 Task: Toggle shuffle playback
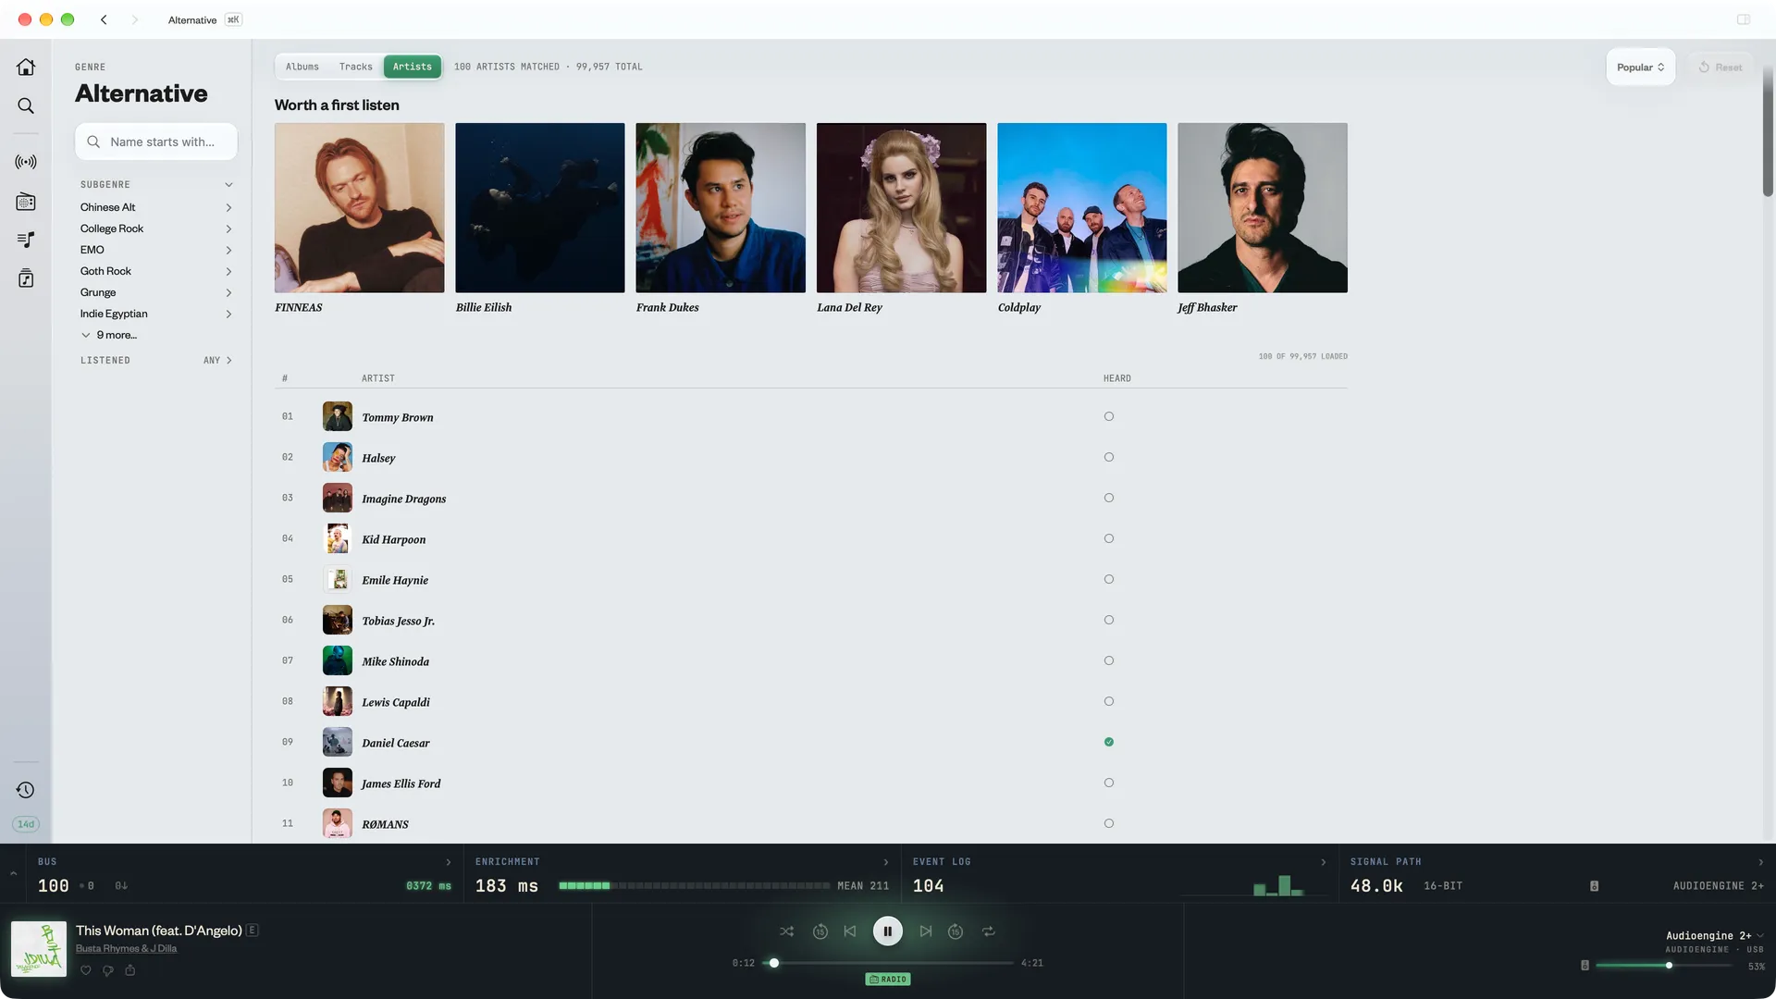786,931
